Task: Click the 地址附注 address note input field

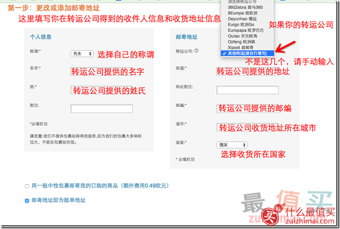Action: click(x=248, y=90)
